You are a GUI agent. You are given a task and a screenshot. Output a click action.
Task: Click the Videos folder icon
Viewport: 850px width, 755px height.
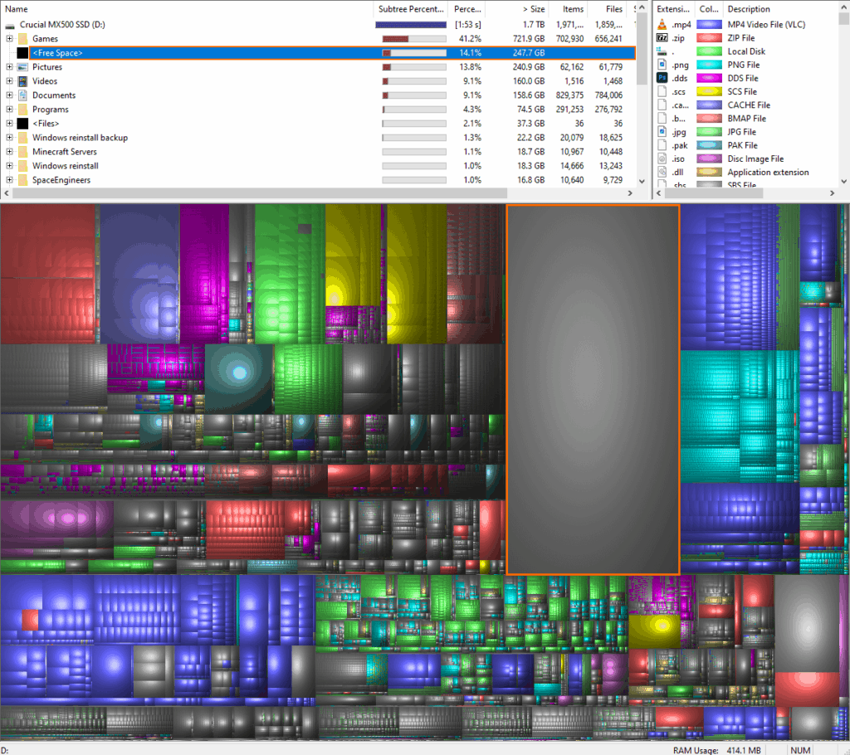(x=22, y=81)
